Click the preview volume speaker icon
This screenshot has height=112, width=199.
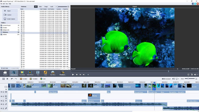pos(195,75)
